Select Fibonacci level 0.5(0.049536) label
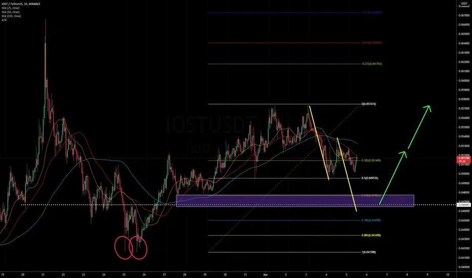Image resolution: width=472 pixels, height=278 pixels. click(370, 178)
